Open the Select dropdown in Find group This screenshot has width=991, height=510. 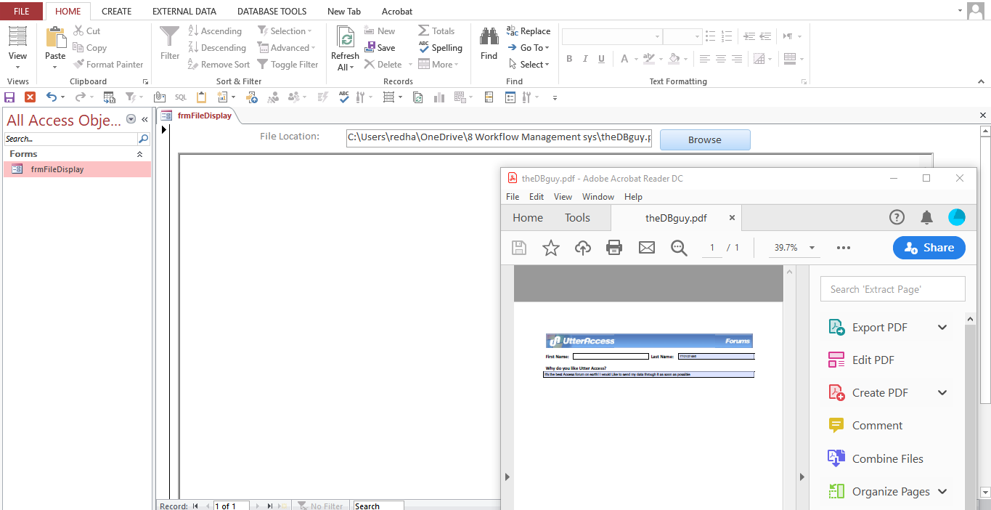click(x=529, y=65)
